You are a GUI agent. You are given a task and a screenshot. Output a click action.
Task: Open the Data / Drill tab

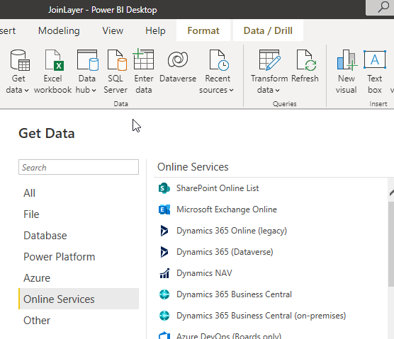pos(268,30)
